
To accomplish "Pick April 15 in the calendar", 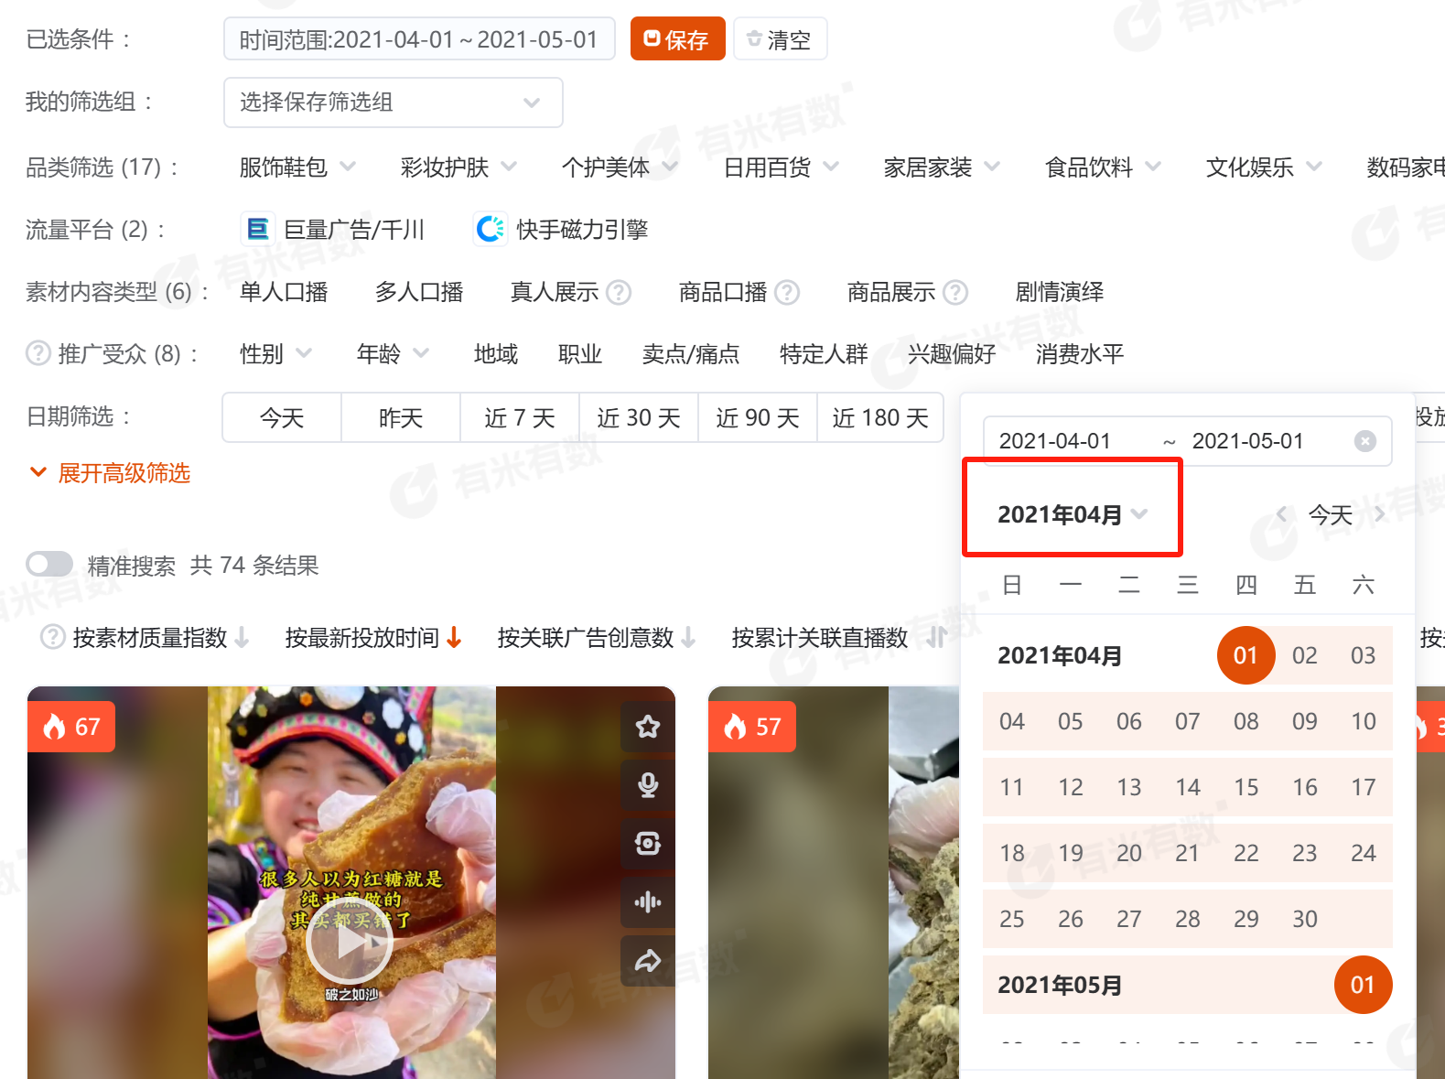I will click(1246, 787).
